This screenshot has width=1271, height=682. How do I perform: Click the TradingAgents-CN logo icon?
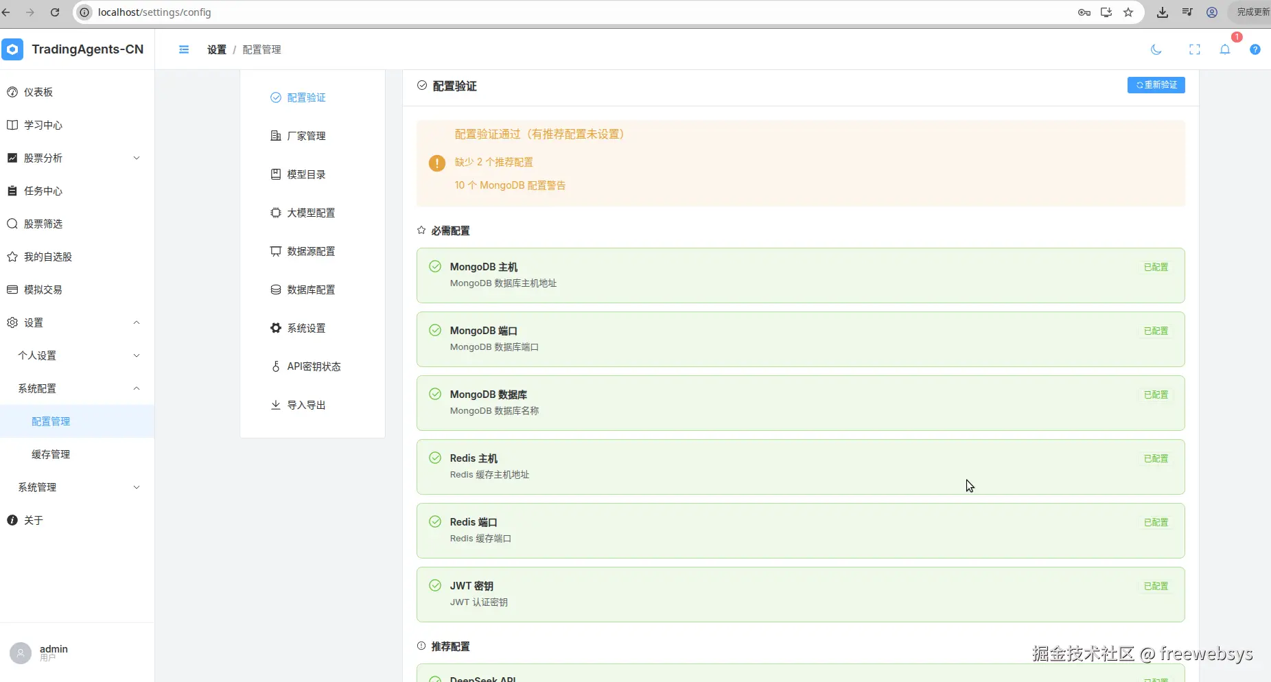coord(12,49)
